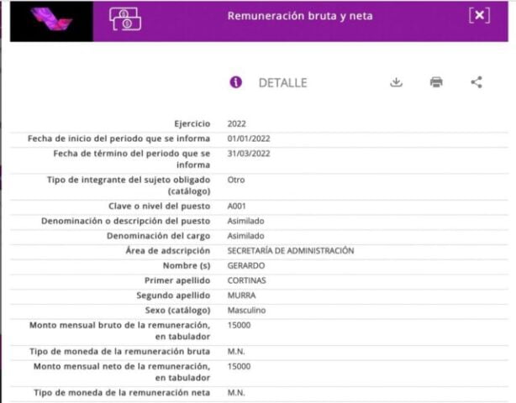Click the end date 31/03/2022
The height and width of the screenshot is (403, 516).
(x=248, y=154)
